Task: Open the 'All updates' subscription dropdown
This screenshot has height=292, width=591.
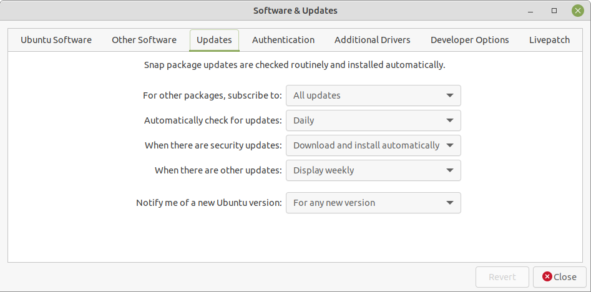Action: (373, 95)
